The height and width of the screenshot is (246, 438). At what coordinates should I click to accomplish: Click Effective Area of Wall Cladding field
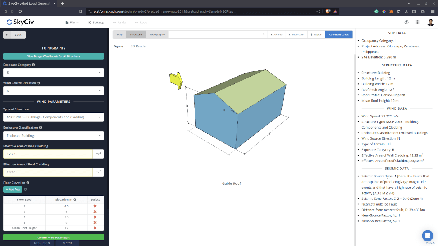tap(47, 154)
